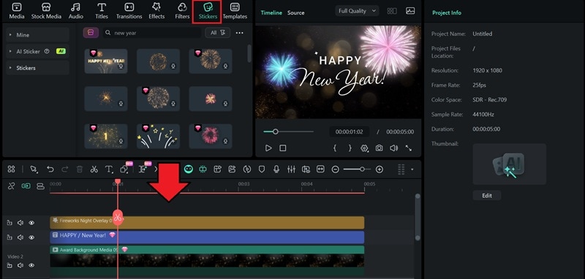This screenshot has width=585, height=279.
Task: Zoom out the timeline (minus)
Action: (336, 169)
